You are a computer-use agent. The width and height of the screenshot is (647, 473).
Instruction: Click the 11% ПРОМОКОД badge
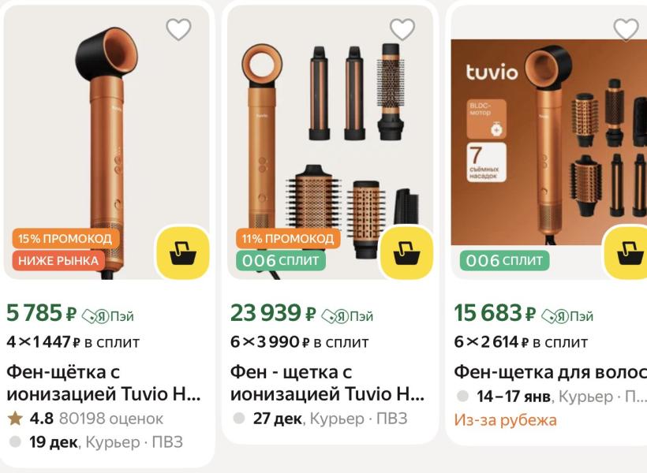click(x=288, y=238)
